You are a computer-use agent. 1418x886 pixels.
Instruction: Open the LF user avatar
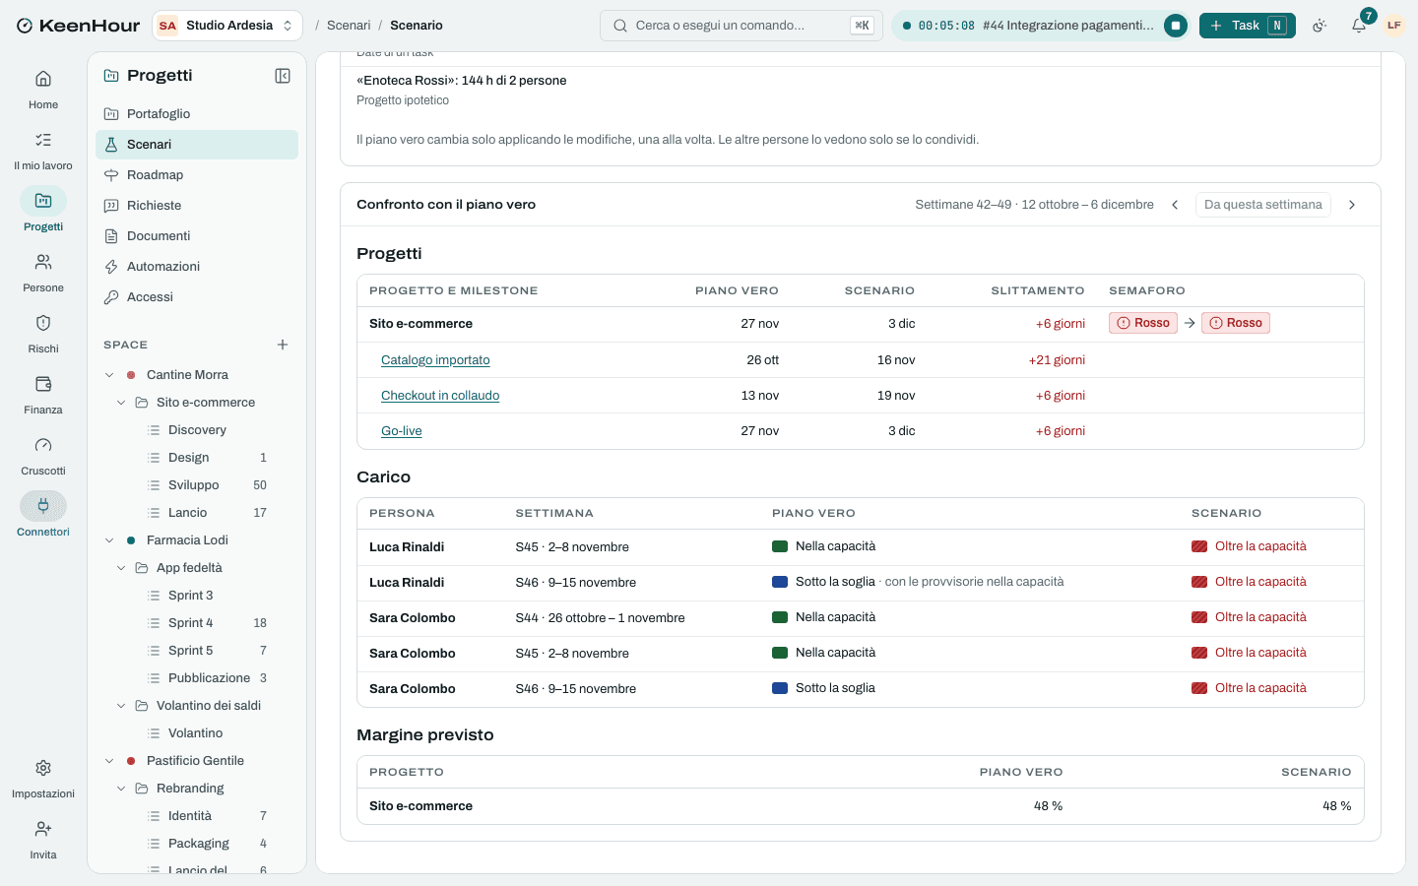(1394, 26)
